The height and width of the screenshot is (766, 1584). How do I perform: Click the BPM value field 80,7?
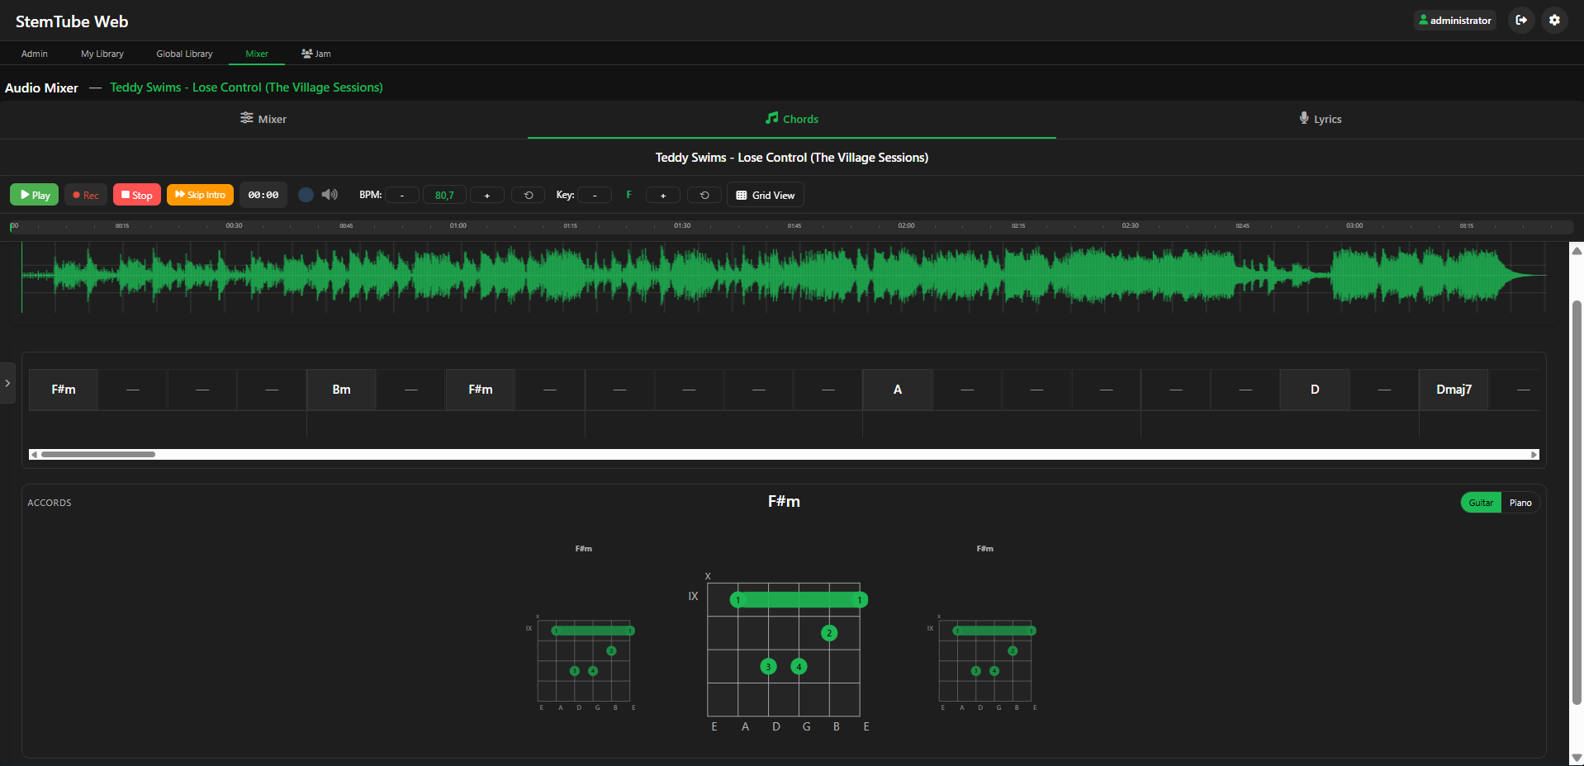(444, 196)
